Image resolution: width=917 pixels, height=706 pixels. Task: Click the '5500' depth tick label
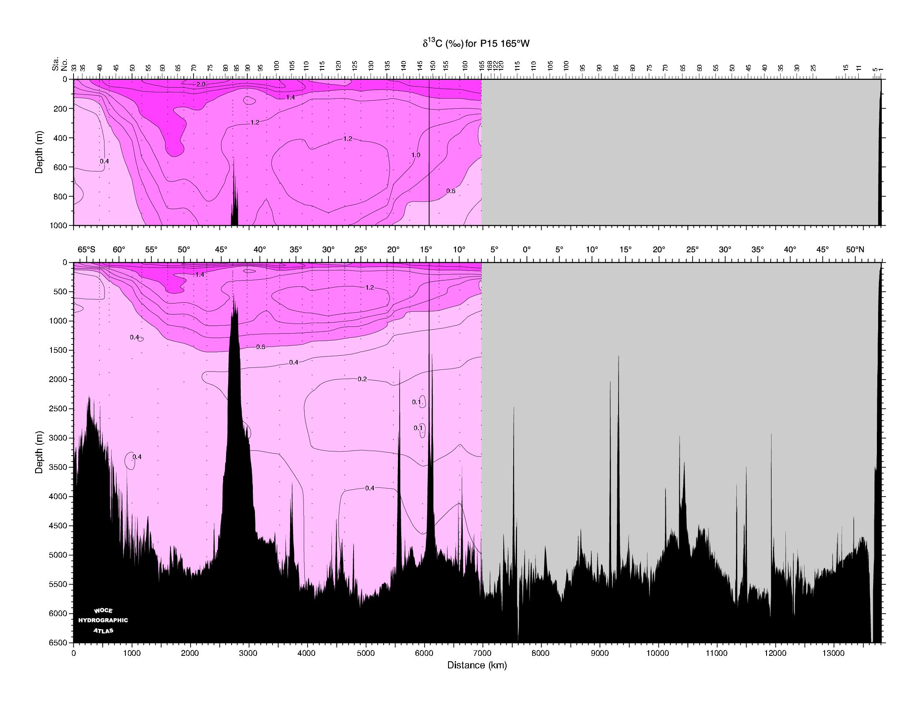click(x=59, y=585)
